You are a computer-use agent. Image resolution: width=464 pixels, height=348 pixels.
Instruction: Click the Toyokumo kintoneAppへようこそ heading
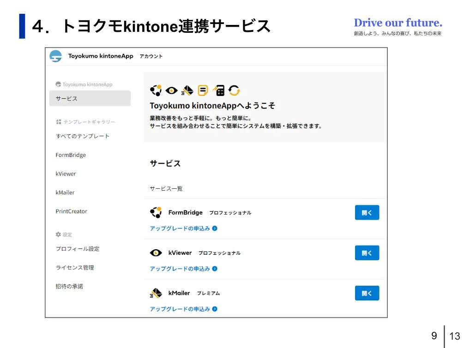click(212, 106)
